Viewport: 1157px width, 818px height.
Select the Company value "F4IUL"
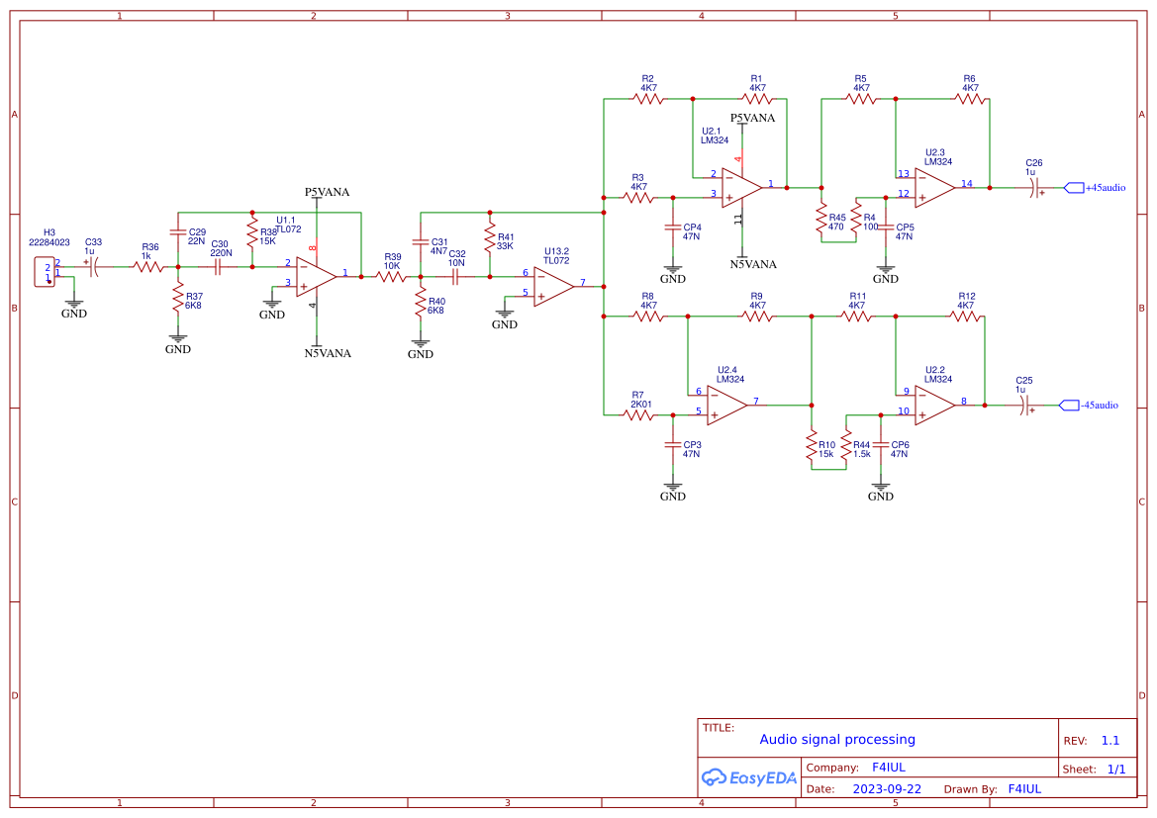pyautogui.click(x=889, y=768)
